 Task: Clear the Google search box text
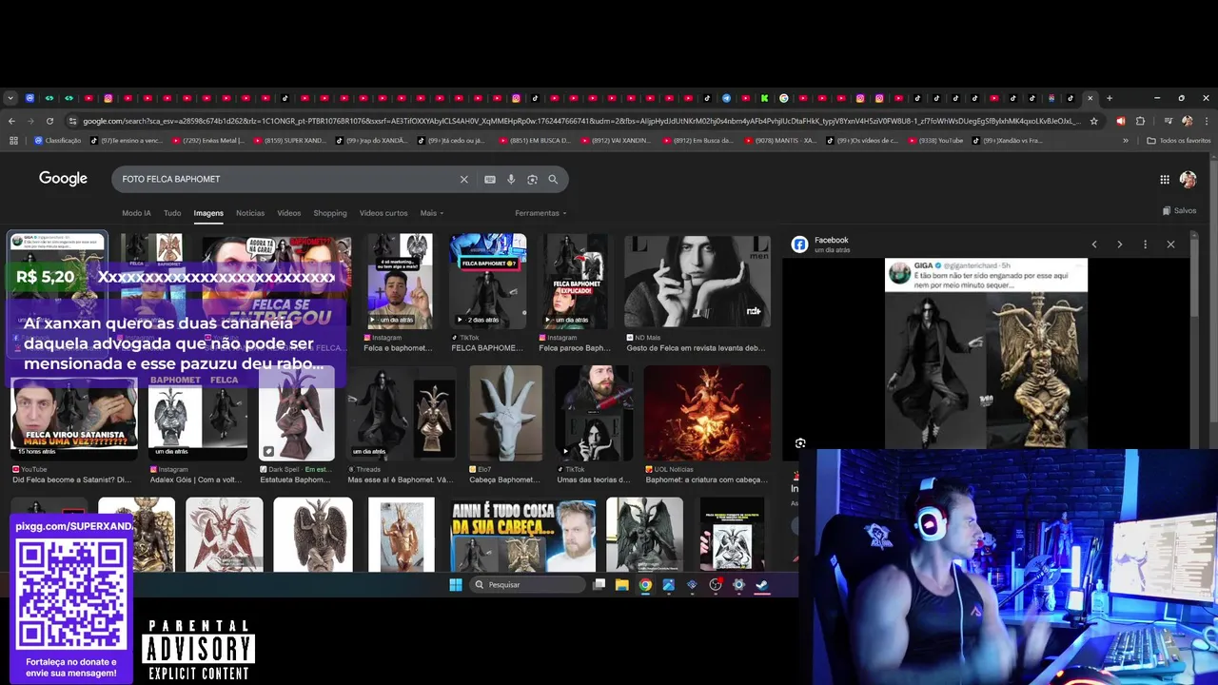(464, 179)
